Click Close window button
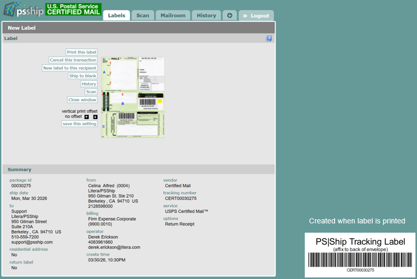The width and height of the screenshot is (417, 279). pyautogui.click(x=82, y=100)
